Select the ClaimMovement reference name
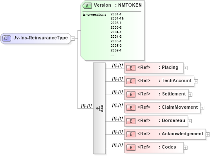 180,107
